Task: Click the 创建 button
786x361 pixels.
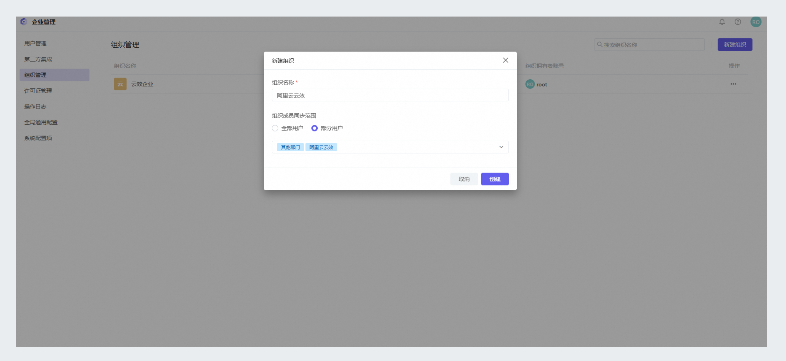Action: coord(495,179)
